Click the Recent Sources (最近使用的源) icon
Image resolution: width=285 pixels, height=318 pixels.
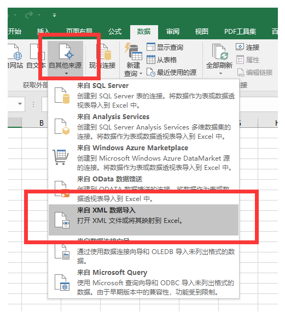[x=151, y=72]
